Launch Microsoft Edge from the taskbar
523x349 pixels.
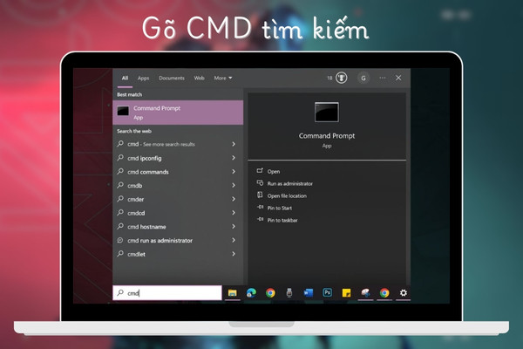click(251, 293)
